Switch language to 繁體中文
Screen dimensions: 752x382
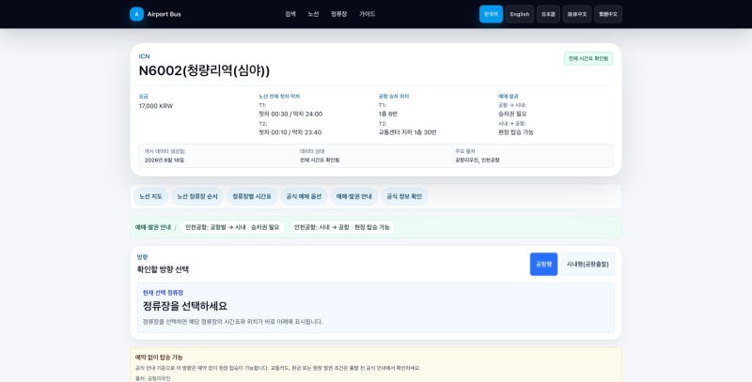pyautogui.click(x=608, y=14)
